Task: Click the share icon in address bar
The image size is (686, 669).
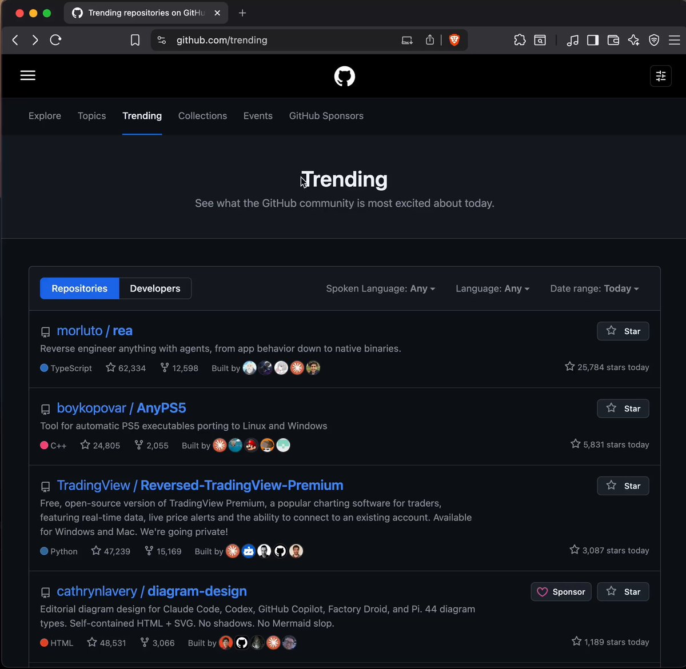Action: coord(430,40)
